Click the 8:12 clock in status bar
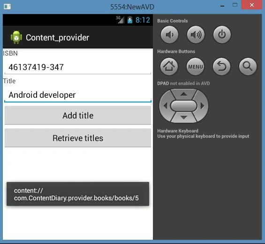 point(143,20)
